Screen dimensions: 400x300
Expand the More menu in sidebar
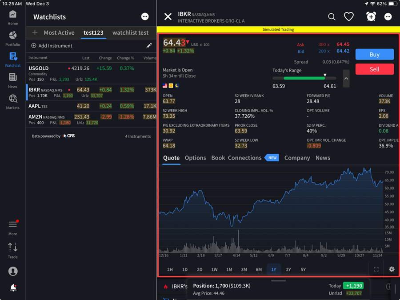click(x=12, y=227)
